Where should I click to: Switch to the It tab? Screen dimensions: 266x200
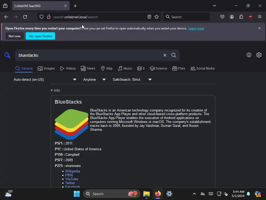click(141, 68)
